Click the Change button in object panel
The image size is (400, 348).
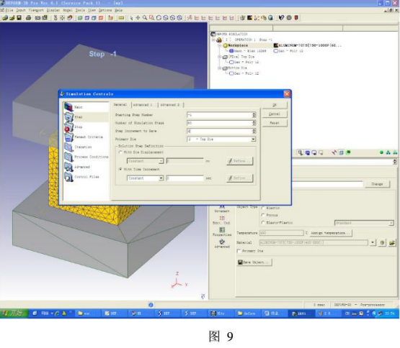[377, 184]
